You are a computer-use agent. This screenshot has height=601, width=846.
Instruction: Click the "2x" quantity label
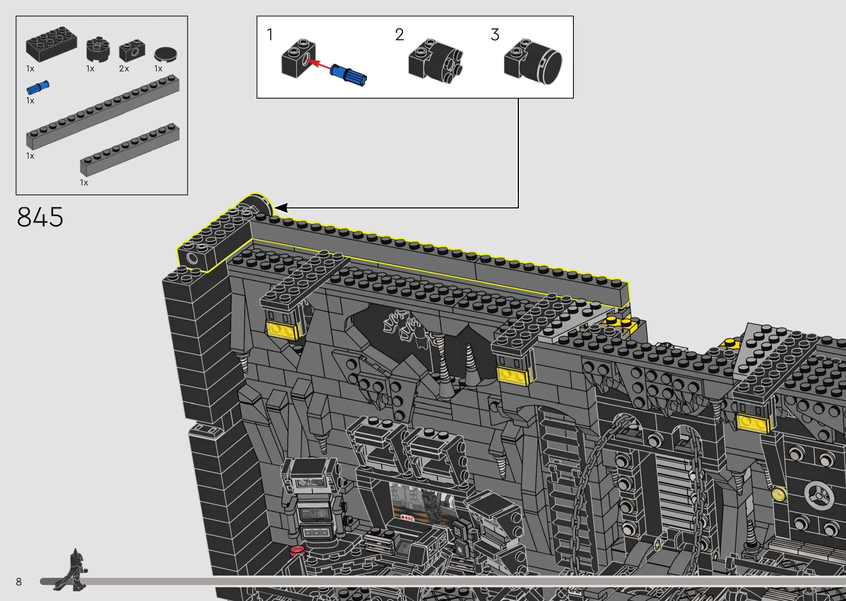124,69
